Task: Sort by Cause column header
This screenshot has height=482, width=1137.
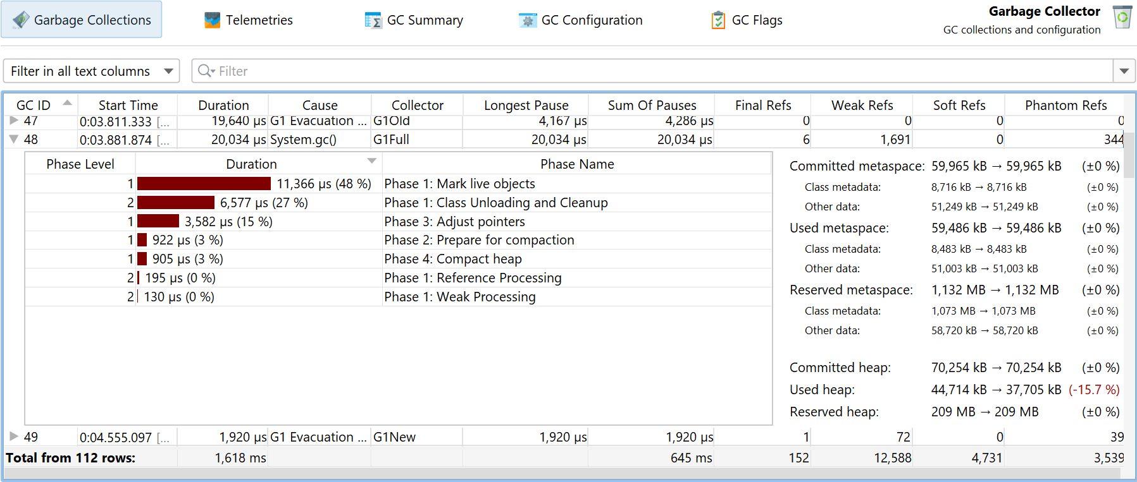Action: (x=320, y=105)
